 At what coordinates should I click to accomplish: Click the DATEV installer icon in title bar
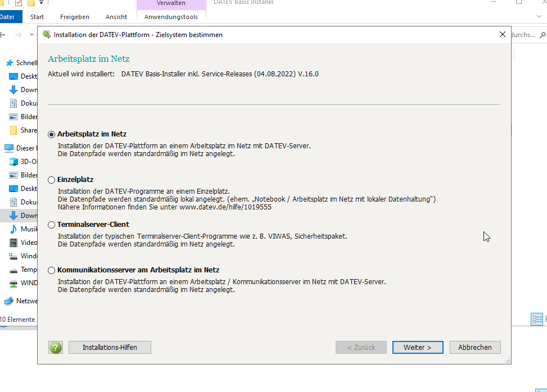46,35
